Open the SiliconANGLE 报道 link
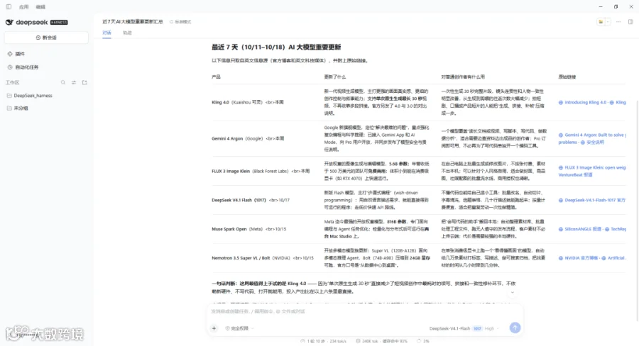 coord(583,229)
